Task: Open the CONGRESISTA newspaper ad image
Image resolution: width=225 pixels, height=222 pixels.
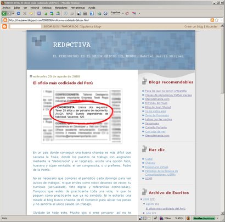Action: click(x=82, y=116)
